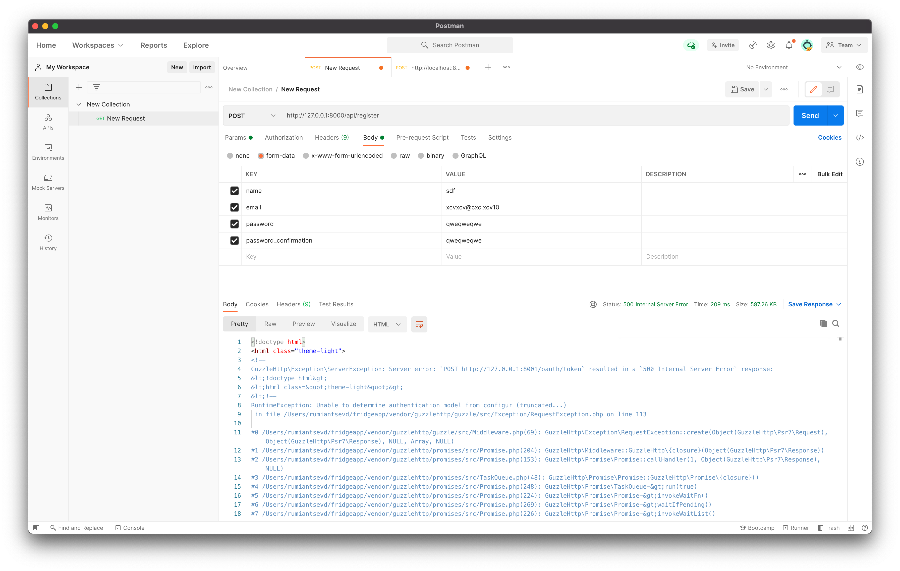Open the History sidebar panel
This screenshot has width=900, height=571.
click(x=48, y=242)
